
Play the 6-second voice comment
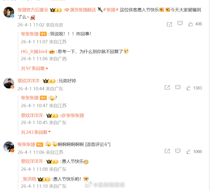point(98,144)
